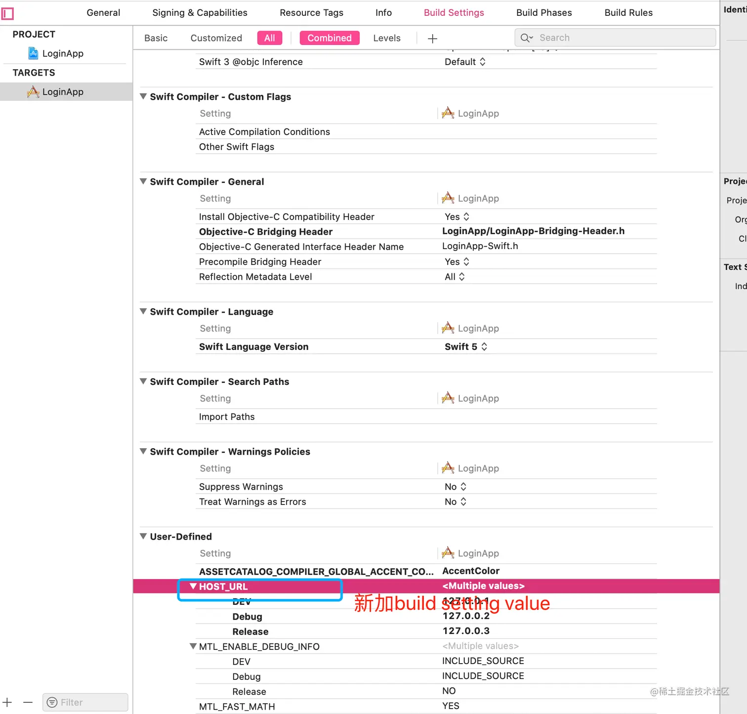
Task: Collapse Swift Compiler - Language section
Action: [143, 311]
